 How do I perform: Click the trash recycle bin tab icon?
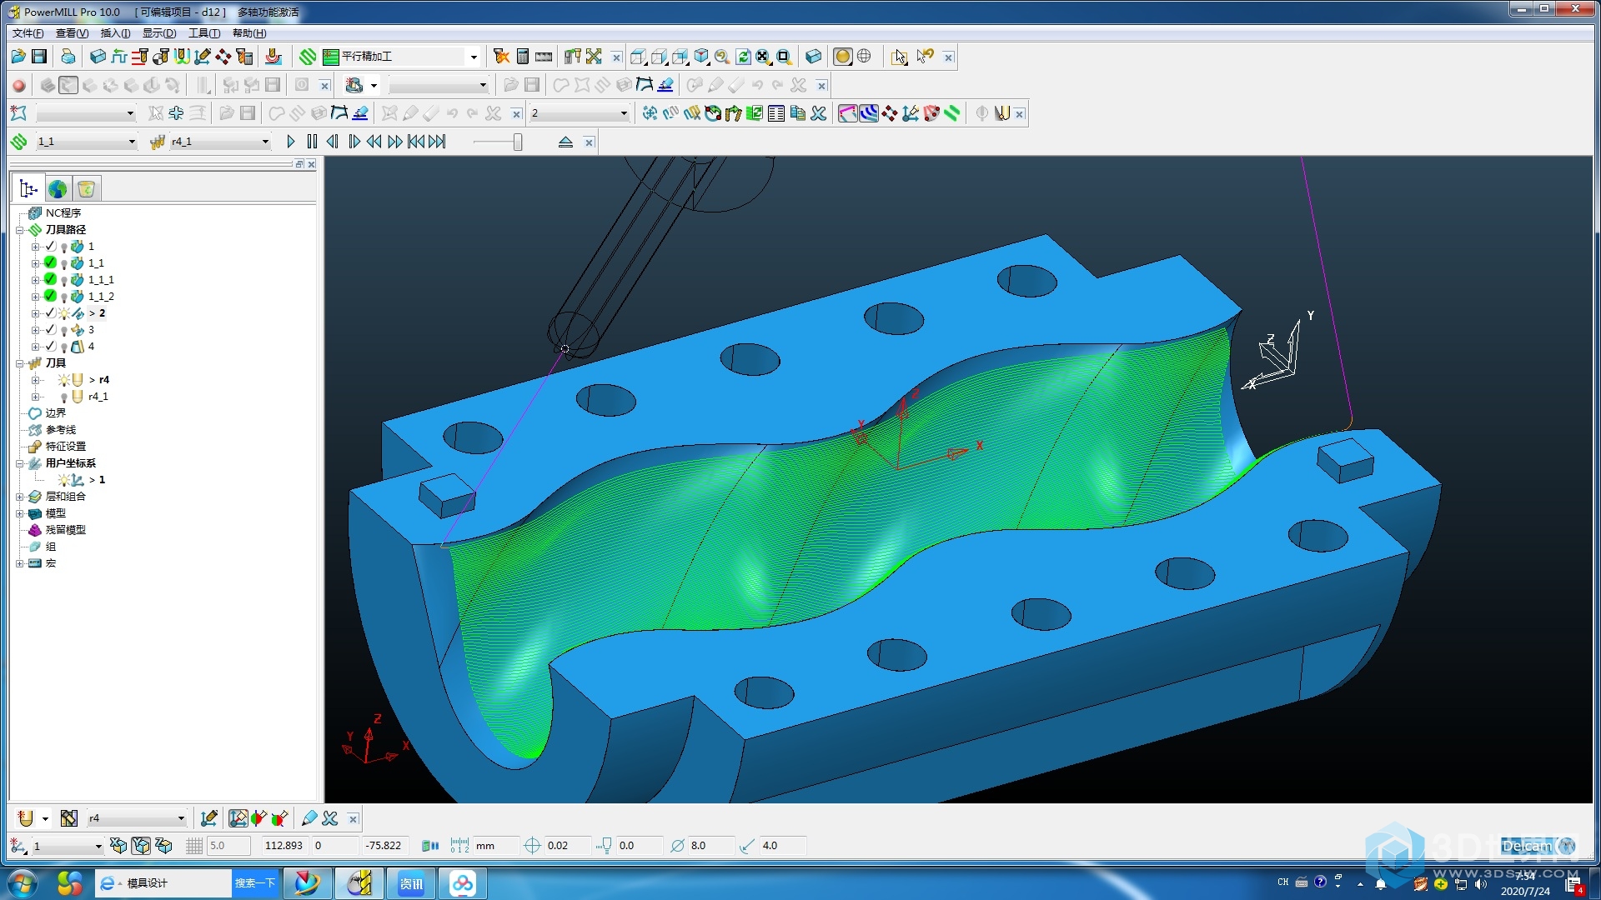[87, 189]
